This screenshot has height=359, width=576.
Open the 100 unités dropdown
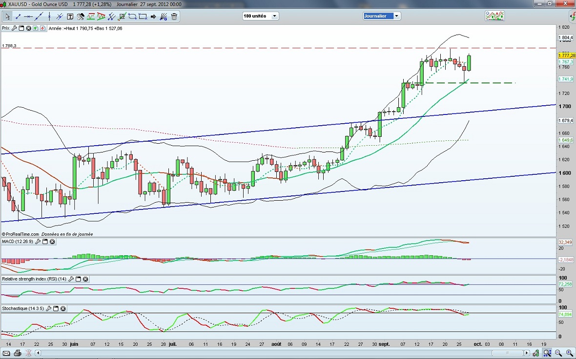260,16
